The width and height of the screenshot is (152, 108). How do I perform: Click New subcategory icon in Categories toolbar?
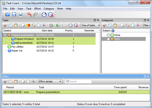point(128,26)
